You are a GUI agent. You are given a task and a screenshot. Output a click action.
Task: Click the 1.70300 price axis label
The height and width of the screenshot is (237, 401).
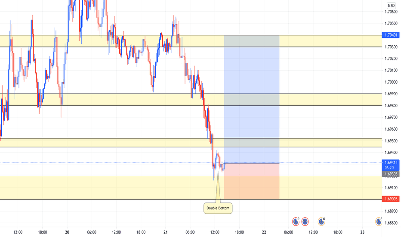pos(391,47)
